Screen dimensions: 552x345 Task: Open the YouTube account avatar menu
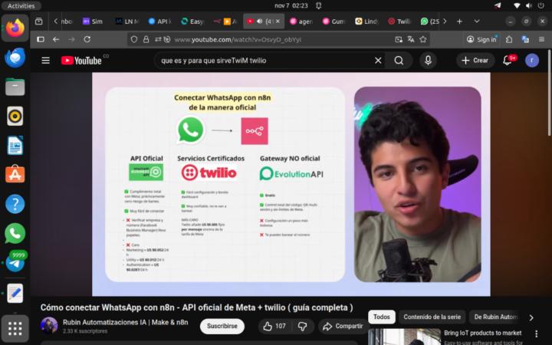(532, 61)
